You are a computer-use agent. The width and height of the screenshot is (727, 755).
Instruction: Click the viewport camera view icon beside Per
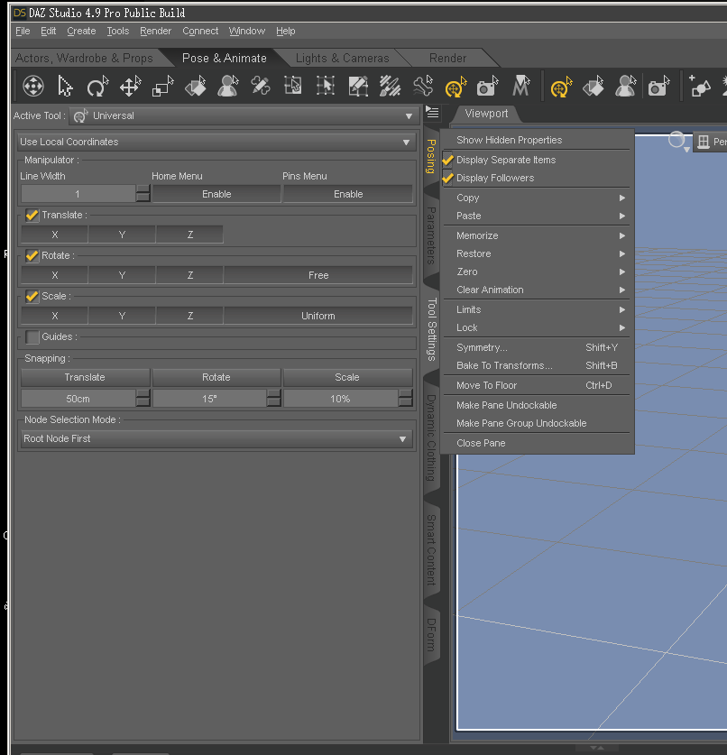tap(704, 142)
